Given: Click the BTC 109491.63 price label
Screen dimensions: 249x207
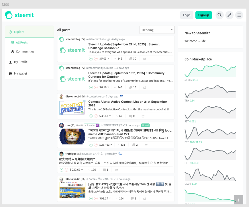Looking at the screenshot, I should click(x=193, y=142).
